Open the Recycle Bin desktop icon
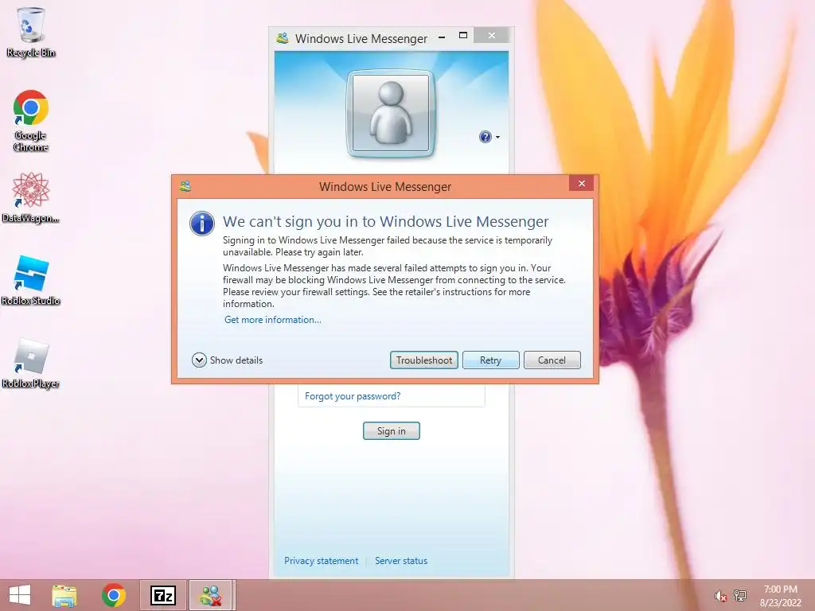This screenshot has height=611, width=815. [x=31, y=32]
